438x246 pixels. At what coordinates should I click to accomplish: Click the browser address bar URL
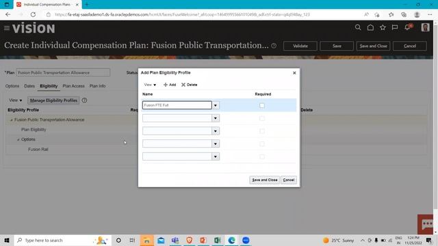[182, 14]
